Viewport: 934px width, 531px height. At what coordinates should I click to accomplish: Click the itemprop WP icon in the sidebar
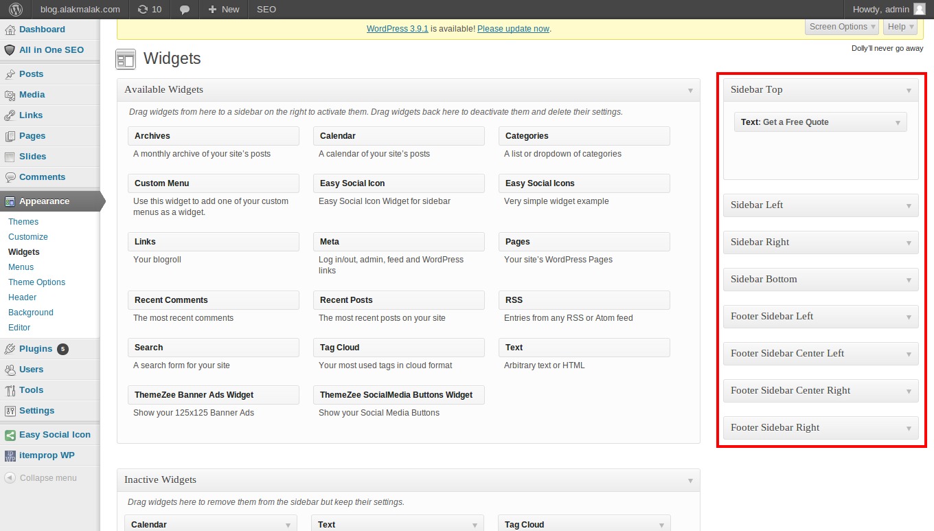[10, 455]
